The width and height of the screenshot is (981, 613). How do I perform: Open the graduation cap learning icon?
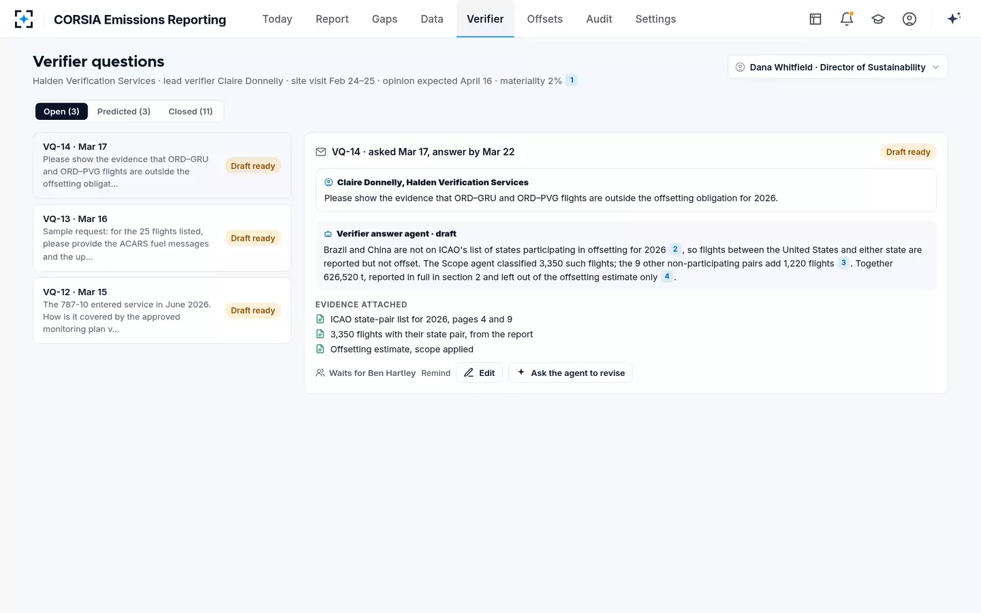(878, 19)
